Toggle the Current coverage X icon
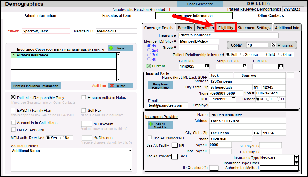 [149, 66]
